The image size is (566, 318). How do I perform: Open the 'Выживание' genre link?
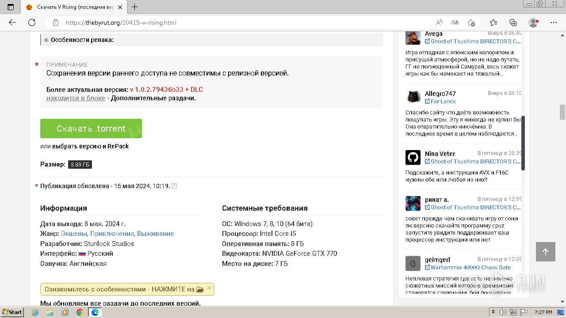156,234
